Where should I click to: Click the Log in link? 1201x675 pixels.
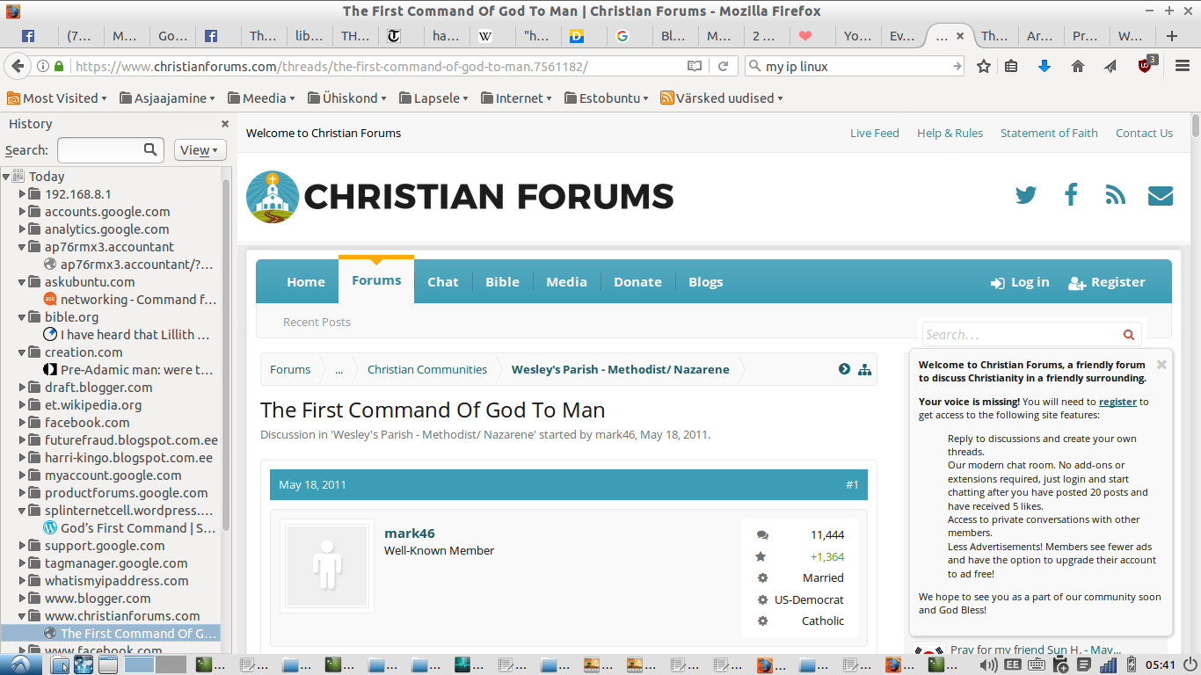click(1020, 282)
